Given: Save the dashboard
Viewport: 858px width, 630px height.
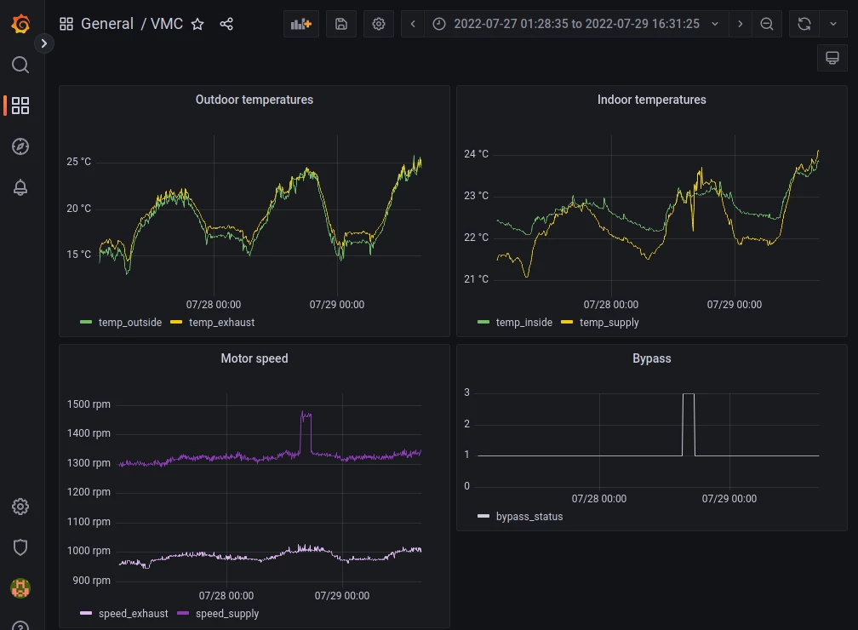Looking at the screenshot, I should (341, 24).
